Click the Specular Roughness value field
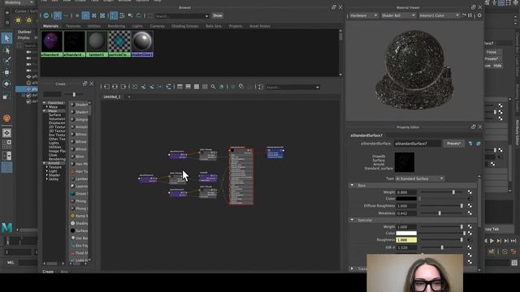The width and height of the screenshot is (520, 292). pos(406,240)
